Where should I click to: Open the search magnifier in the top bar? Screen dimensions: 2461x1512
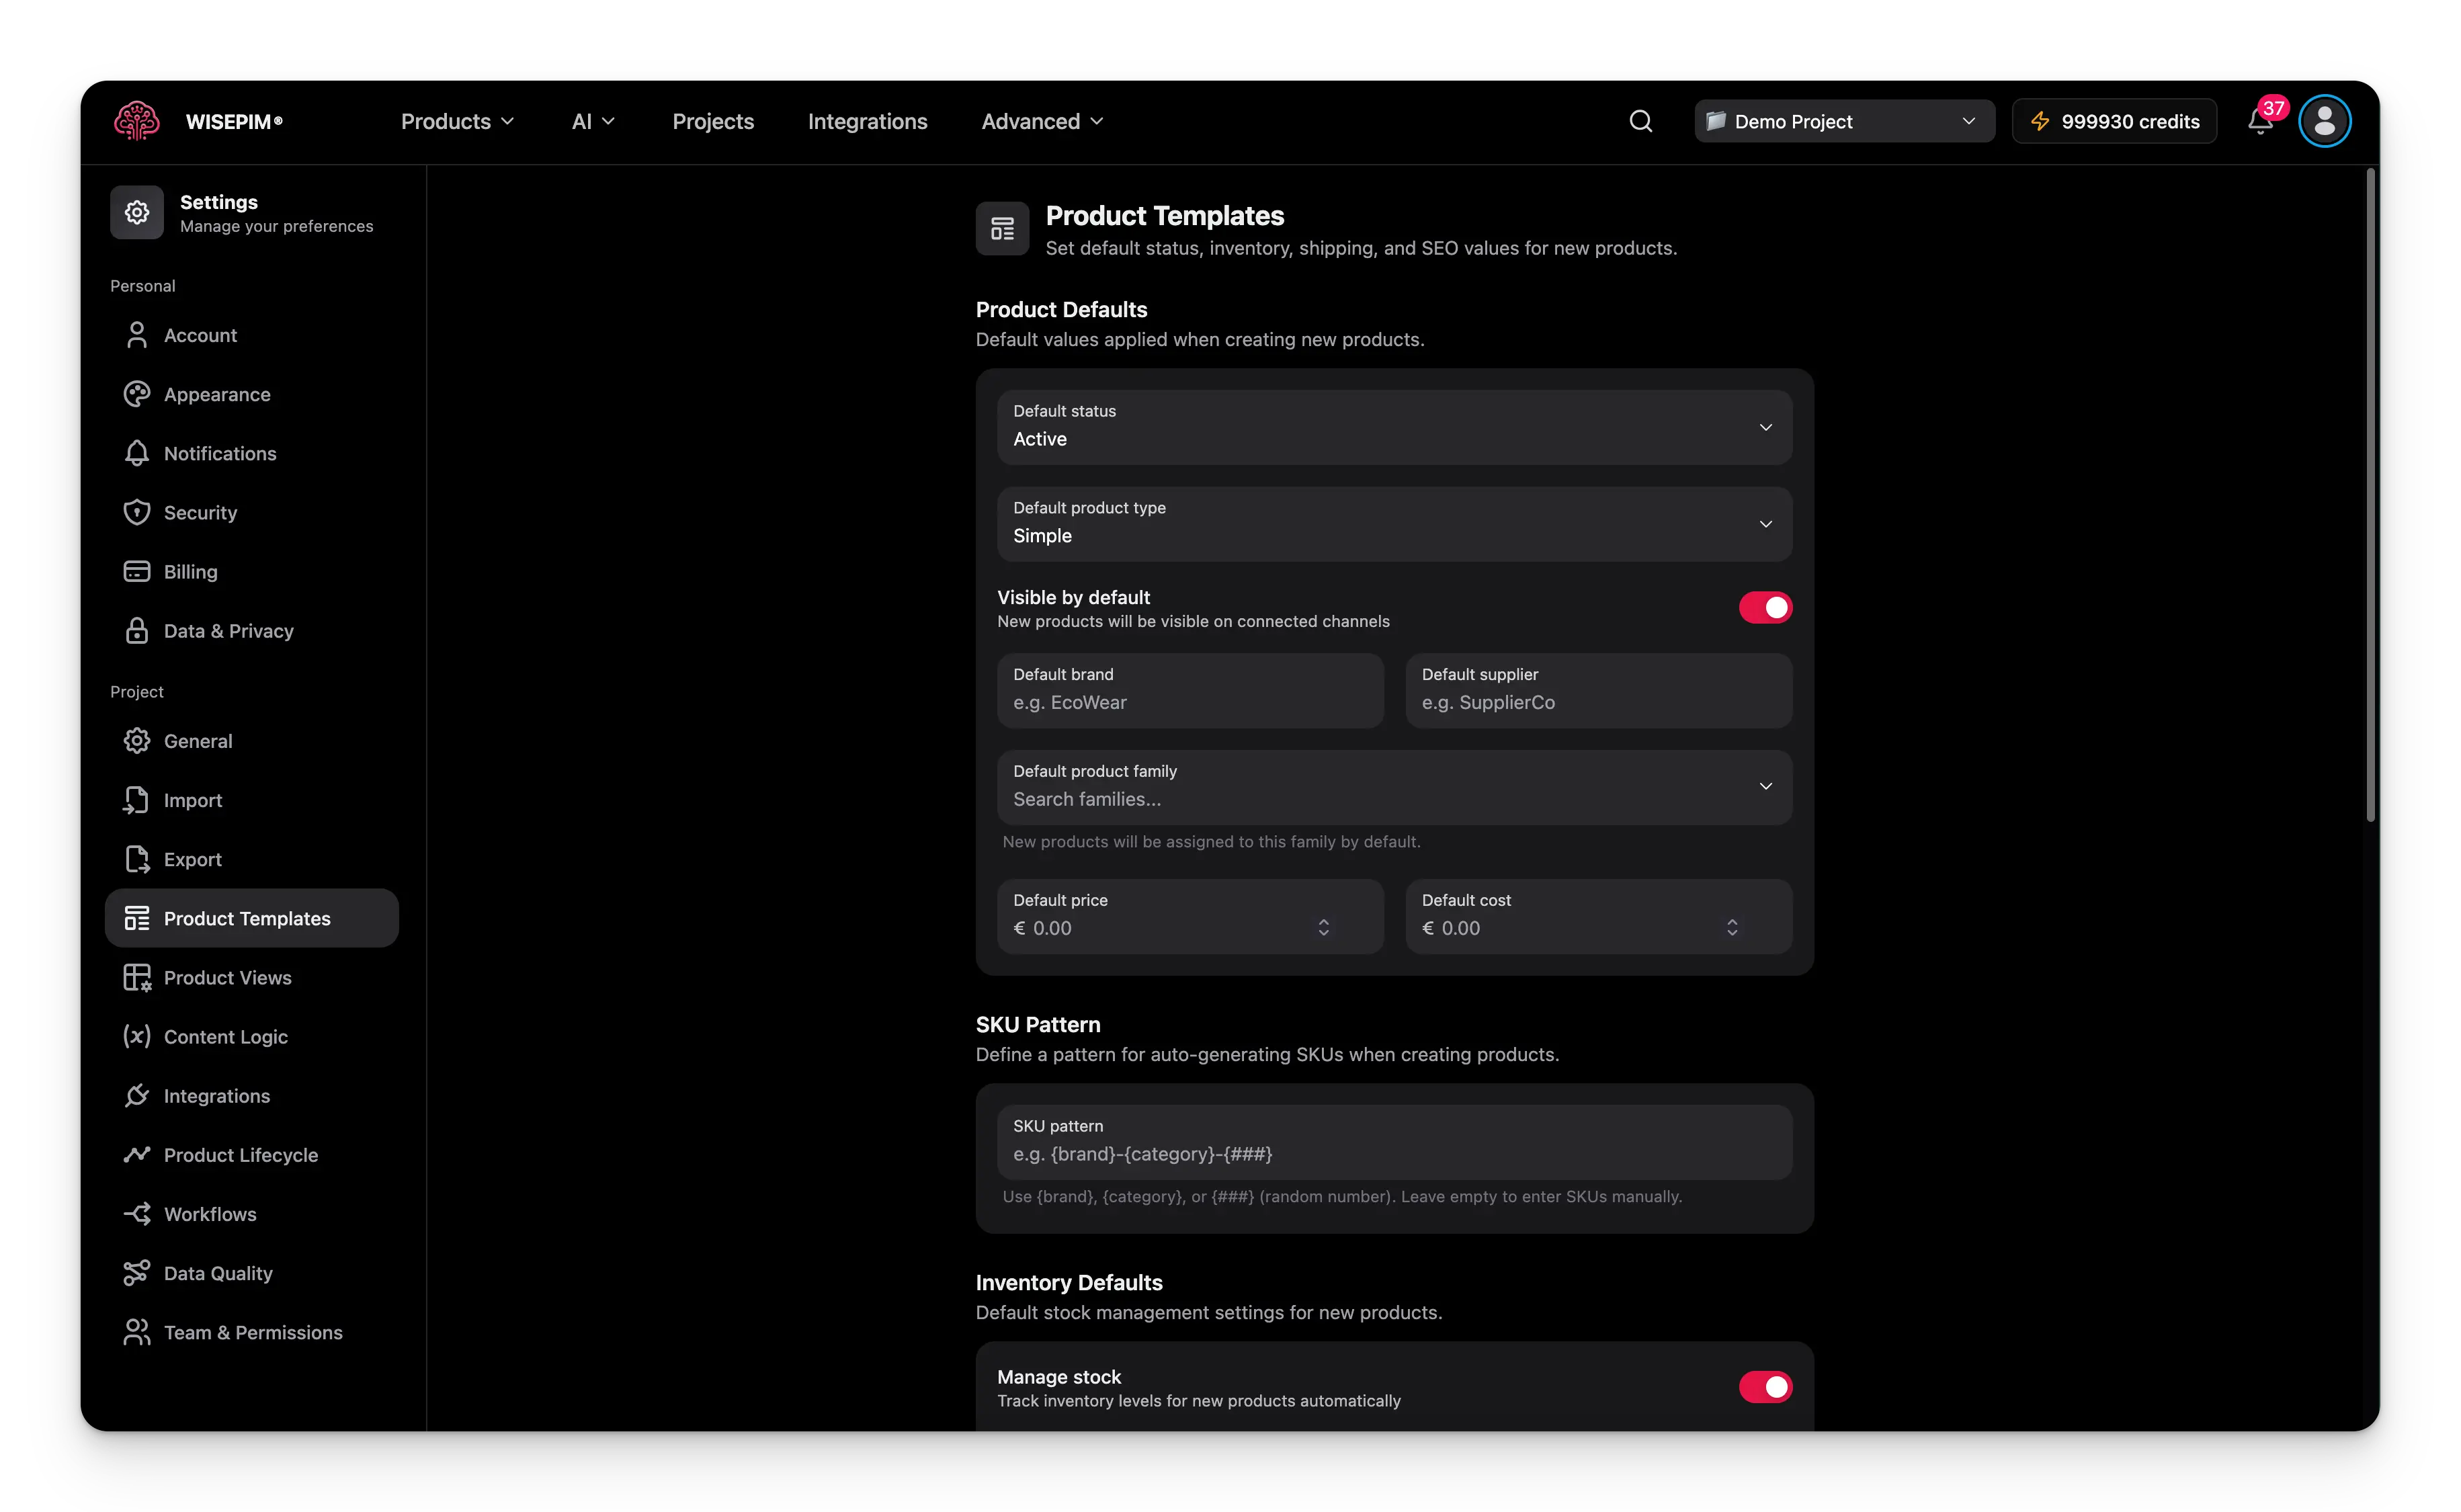tap(1640, 120)
